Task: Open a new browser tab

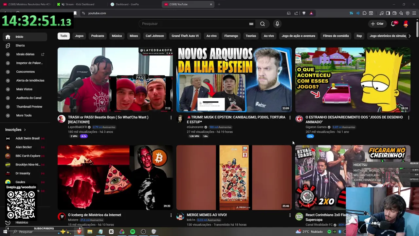Action: (219, 4)
